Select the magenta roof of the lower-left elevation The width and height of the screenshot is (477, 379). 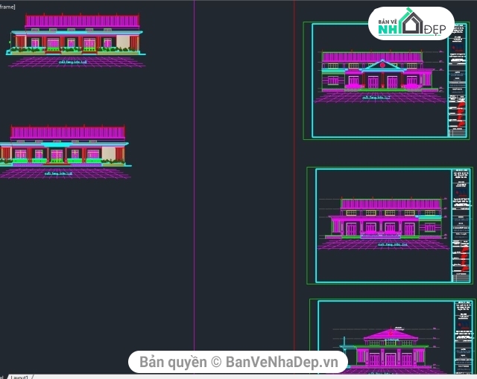(68, 133)
